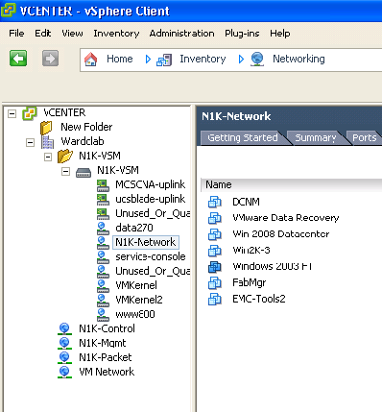Click the Inventory icon in breadcrumb
The height and width of the screenshot is (412, 382).
[x=164, y=60]
